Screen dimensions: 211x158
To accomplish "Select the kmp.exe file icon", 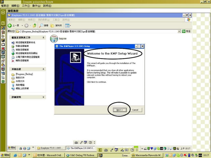I will tap(54, 38).
